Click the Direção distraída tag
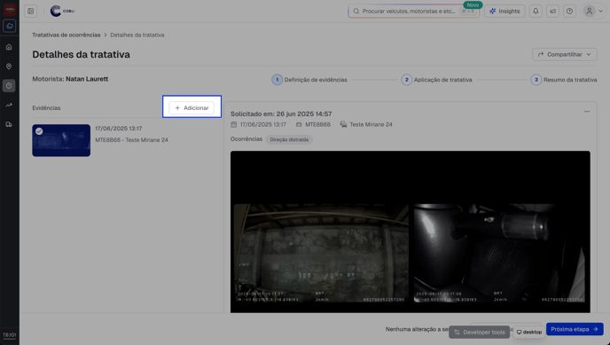The height and width of the screenshot is (345, 610). coord(289,139)
